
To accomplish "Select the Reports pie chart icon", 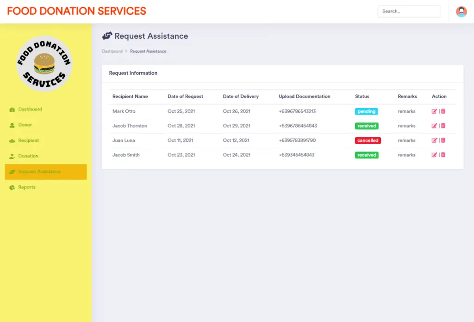I will click(12, 187).
